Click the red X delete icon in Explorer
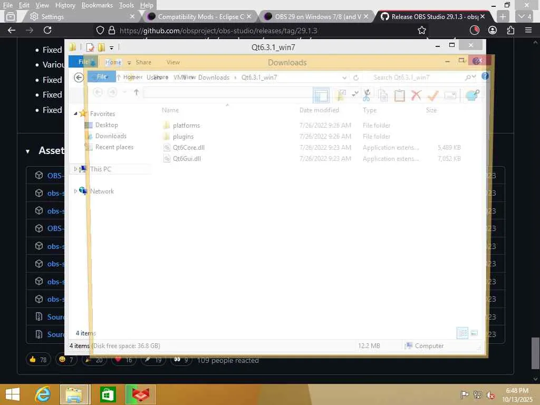 [417, 95]
